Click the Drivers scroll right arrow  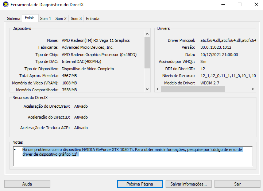[x=253, y=89]
